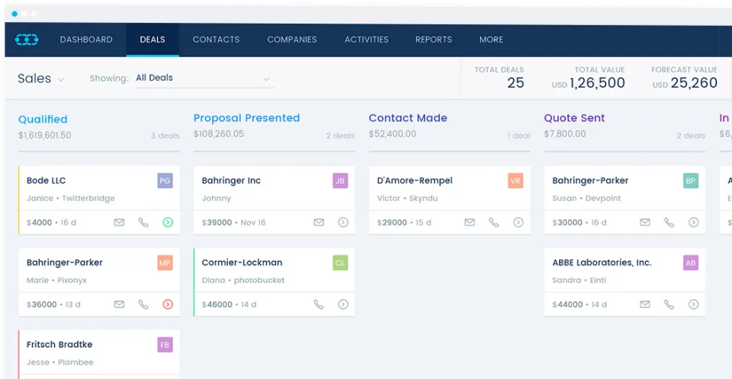Click the Total Deals count 25

click(515, 83)
